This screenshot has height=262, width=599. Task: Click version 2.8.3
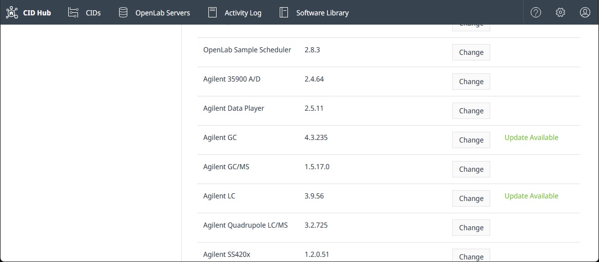pyautogui.click(x=312, y=50)
